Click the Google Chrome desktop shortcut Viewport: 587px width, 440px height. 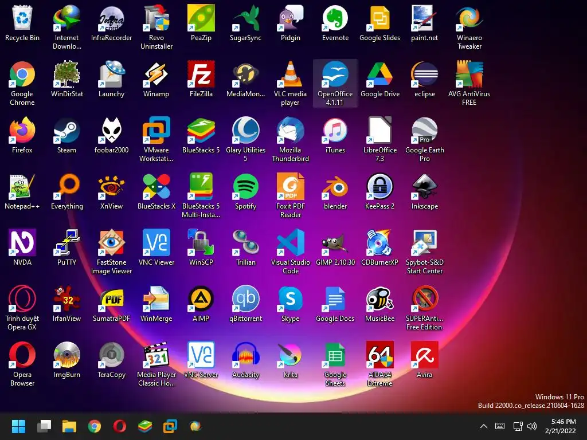(x=22, y=75)
